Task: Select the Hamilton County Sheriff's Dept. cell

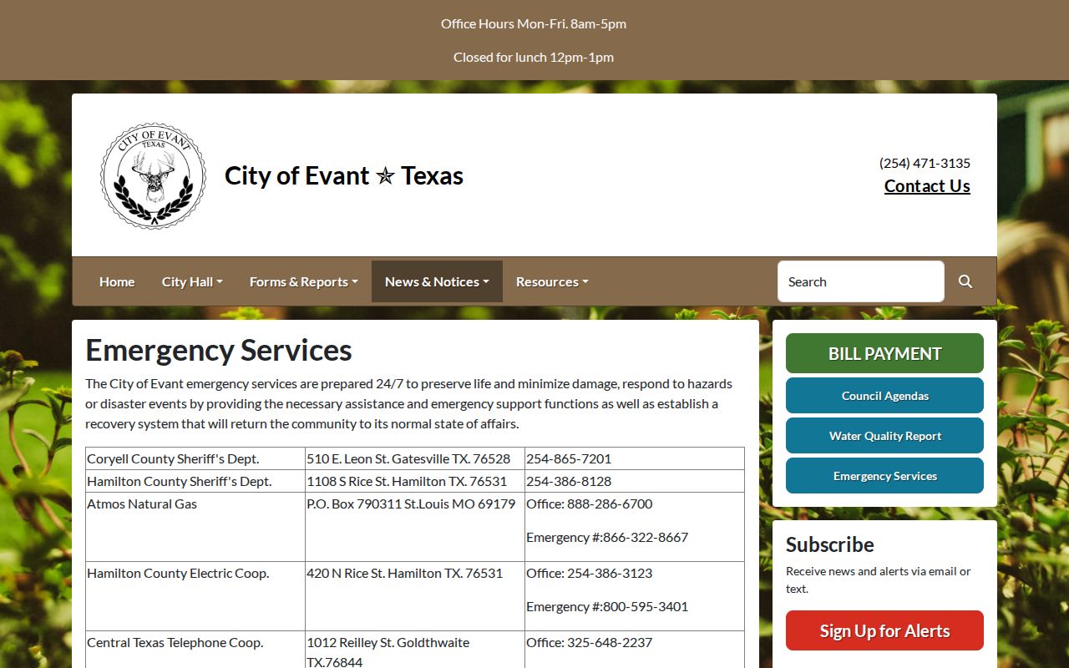Action: 195,481
